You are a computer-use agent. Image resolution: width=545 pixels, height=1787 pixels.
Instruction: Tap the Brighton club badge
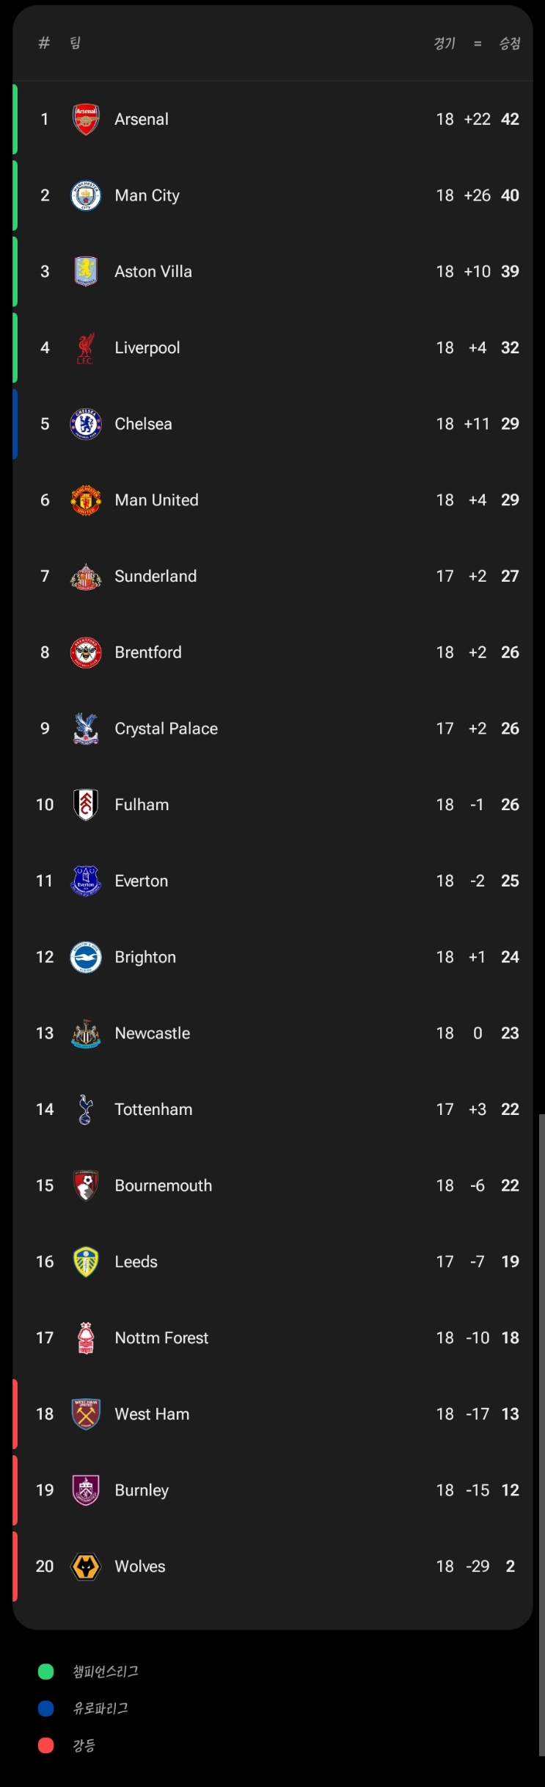86,957
